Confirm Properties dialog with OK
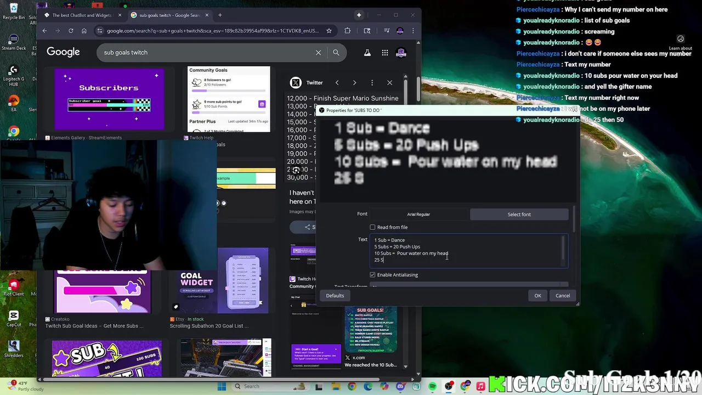Image resolution: width=702 pixels, height=395 pixels. (x=537, y=296)
